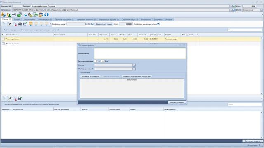The width and height of the screenshot is (264, 148).
Task: Click the blue arrow drop icon
Action: 25,15
